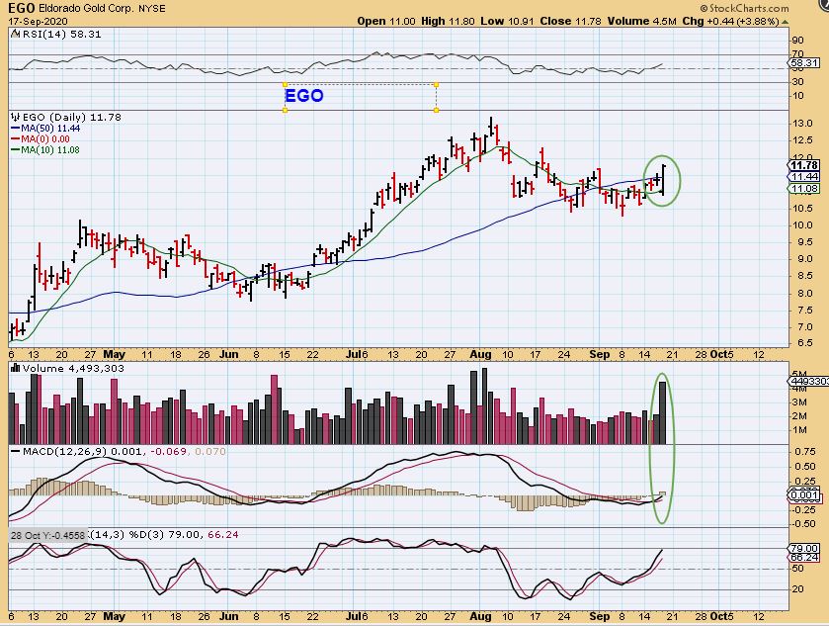Click the blue EGO annotation text

[x=304, y=96]
